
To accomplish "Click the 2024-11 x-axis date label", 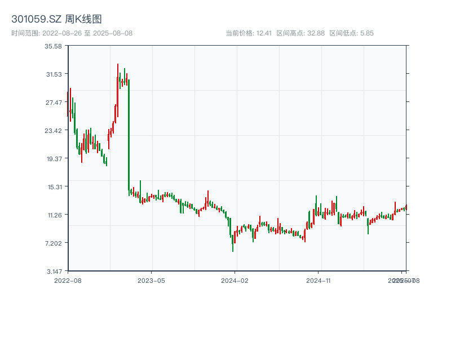I will click(x=319, y=280).
